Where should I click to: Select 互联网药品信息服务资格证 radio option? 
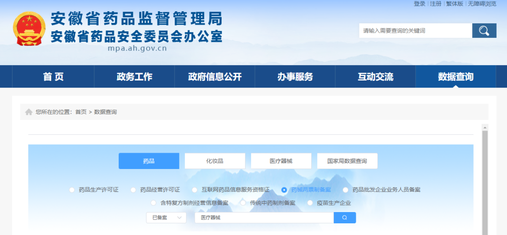click(x=195, y=190)
